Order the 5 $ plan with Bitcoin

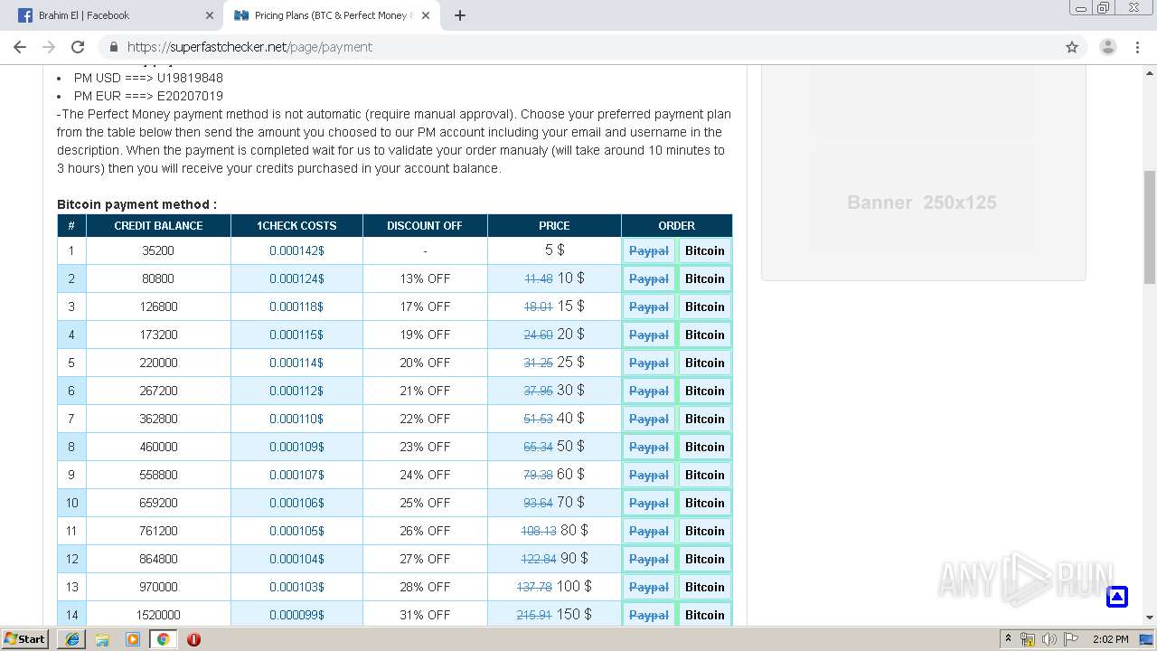tap(705, 250)
